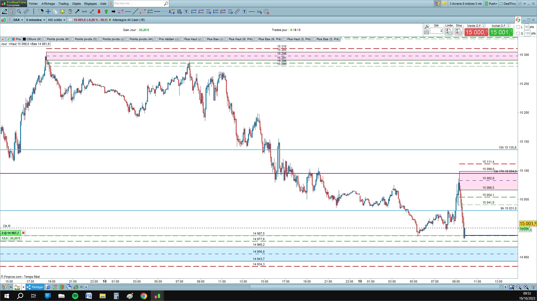Insert a red down arrow
The image size is (537, 301).
tap(99, 11)
